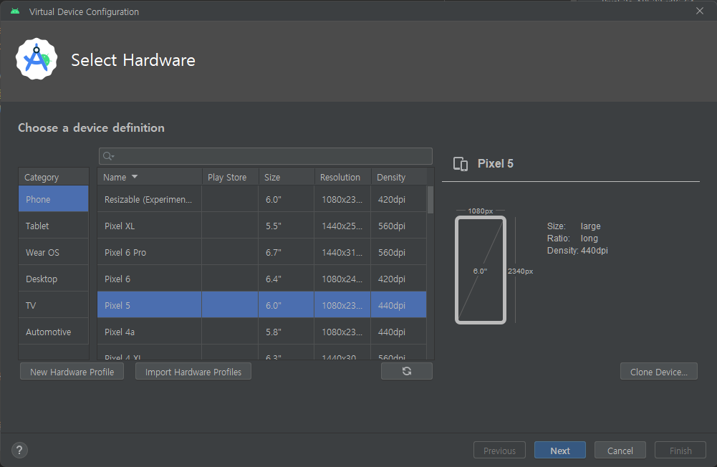Select the Resizable (Experimental) device row
The image size is (717, 467).
(261, 199)
